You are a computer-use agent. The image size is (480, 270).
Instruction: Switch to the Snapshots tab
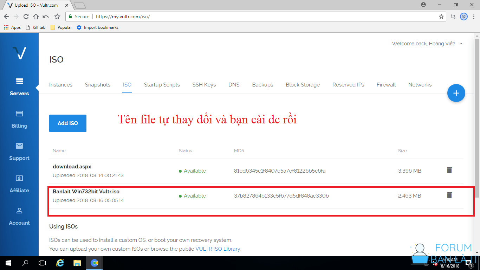(98, 85)
